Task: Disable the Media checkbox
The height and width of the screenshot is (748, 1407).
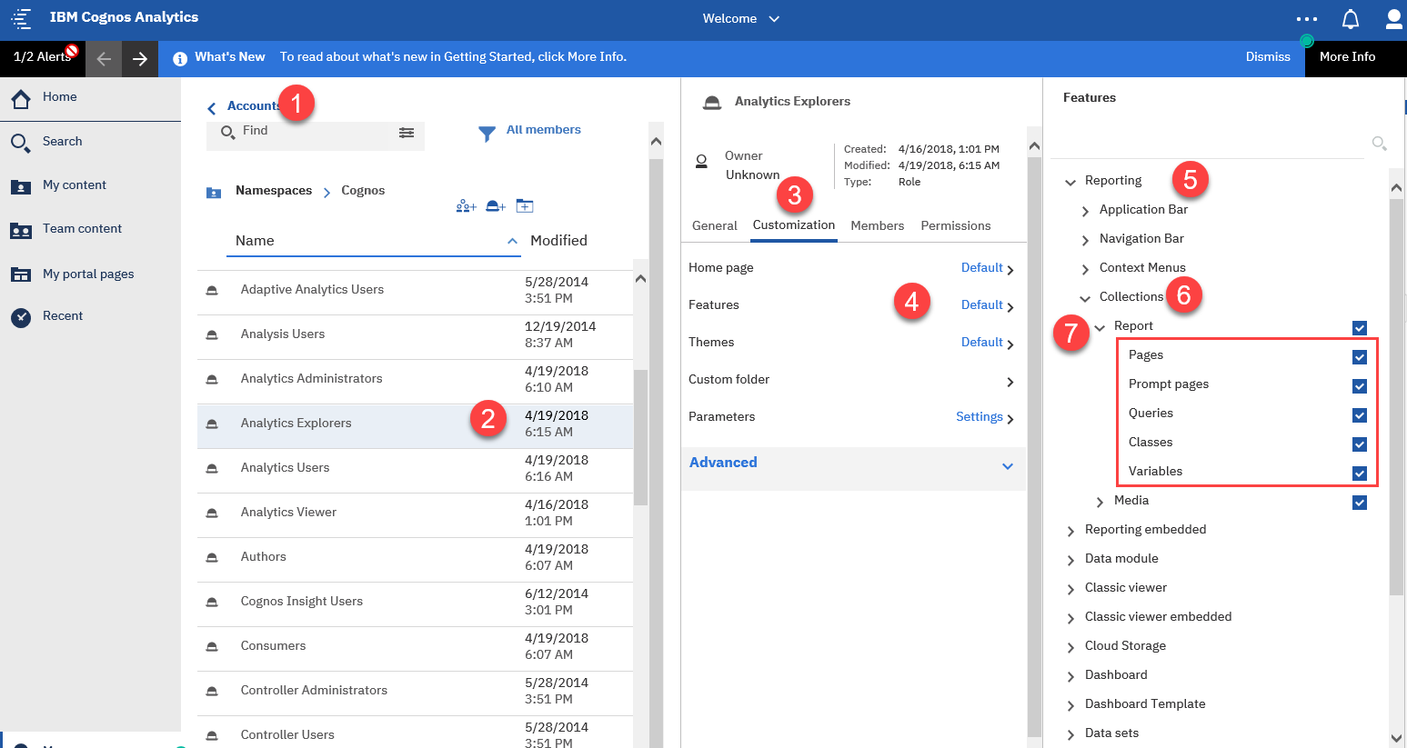Action: coord(1359,503)
